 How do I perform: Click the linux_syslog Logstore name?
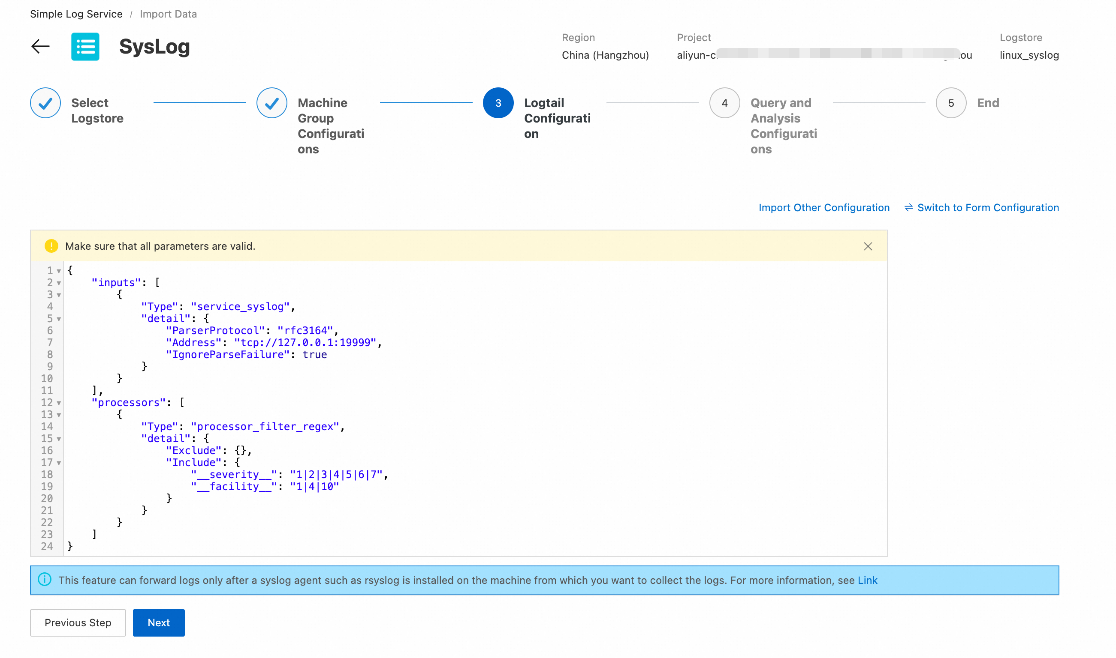click(x=1029, y=55)
